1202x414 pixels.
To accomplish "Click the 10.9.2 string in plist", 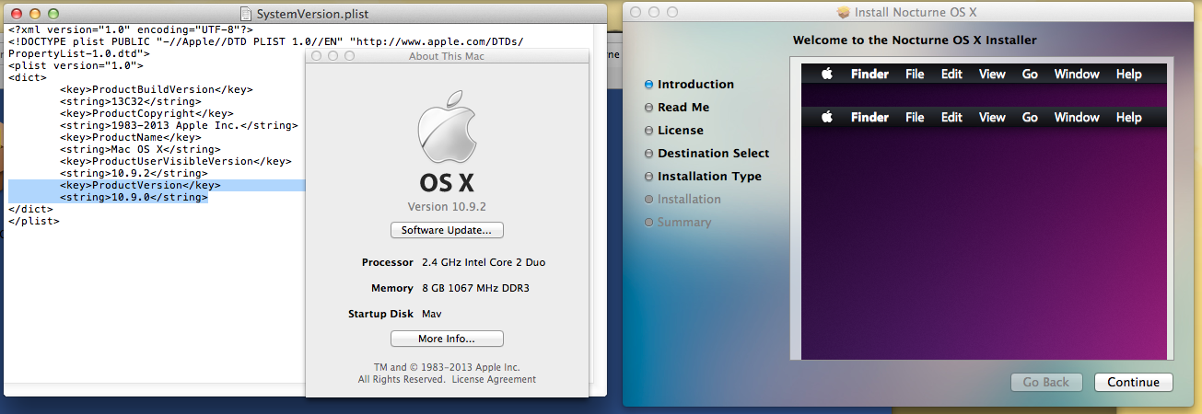I will click(x=134, y=173).
